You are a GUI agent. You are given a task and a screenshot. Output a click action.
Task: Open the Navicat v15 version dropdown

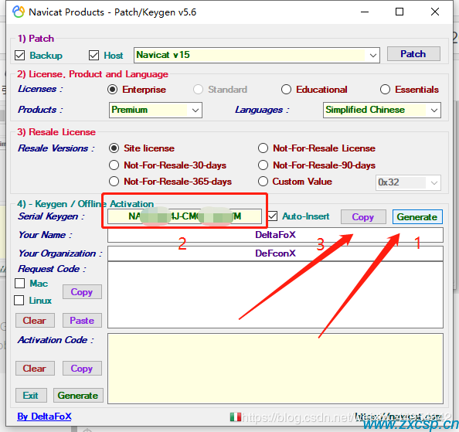[257, 55]
